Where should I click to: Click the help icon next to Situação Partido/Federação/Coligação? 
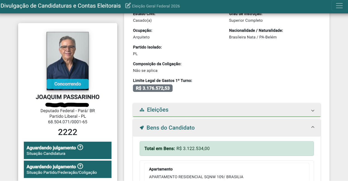[x=80, y=166]
